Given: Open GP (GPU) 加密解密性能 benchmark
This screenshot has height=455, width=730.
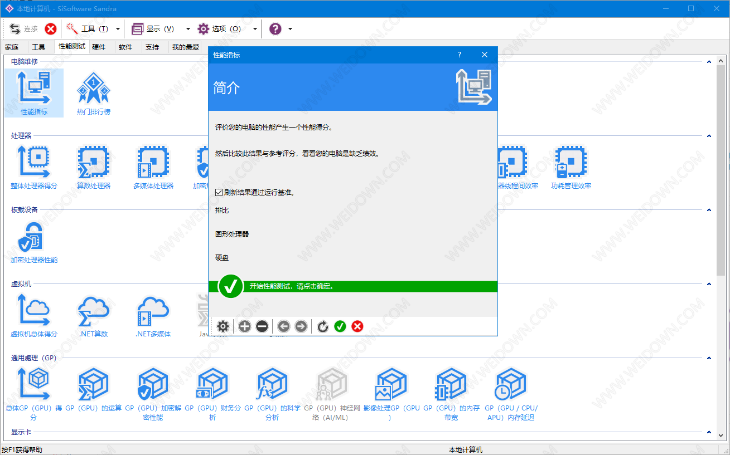Looking at the screenshot, I should tap(153, 394).
